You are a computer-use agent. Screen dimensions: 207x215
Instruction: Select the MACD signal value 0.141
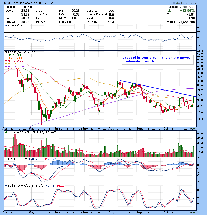[43, 159]
